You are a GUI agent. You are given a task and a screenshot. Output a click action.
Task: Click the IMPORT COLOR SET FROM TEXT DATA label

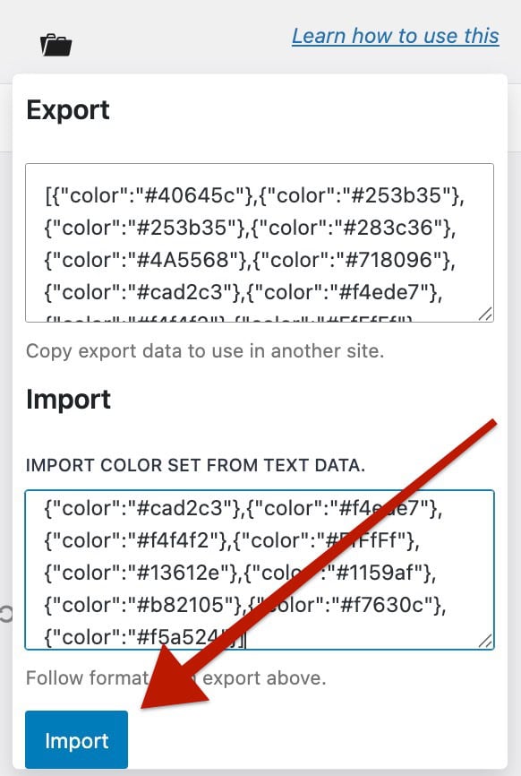[193, 465]
